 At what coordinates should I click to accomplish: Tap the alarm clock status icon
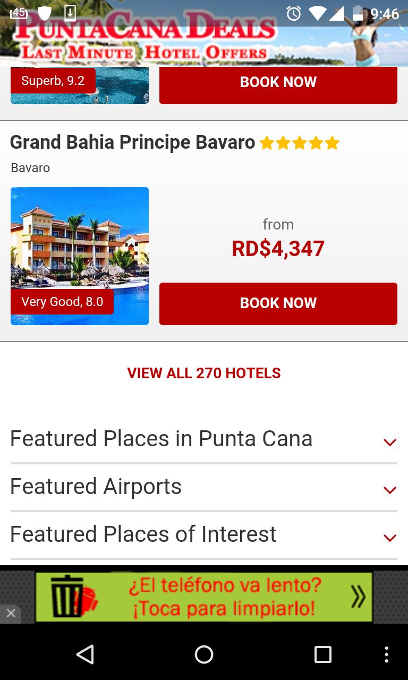(293, 13)
